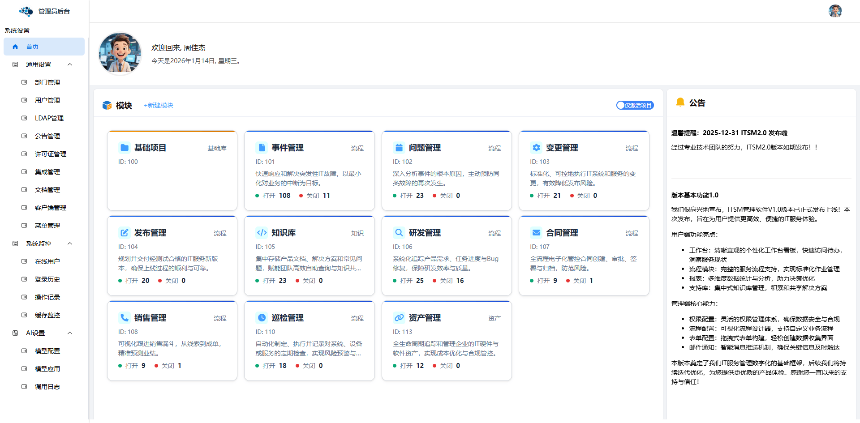This screenshot has height=423, width=860.
Task: Click the user avatar in top-right corner
Action: point(835,11)
